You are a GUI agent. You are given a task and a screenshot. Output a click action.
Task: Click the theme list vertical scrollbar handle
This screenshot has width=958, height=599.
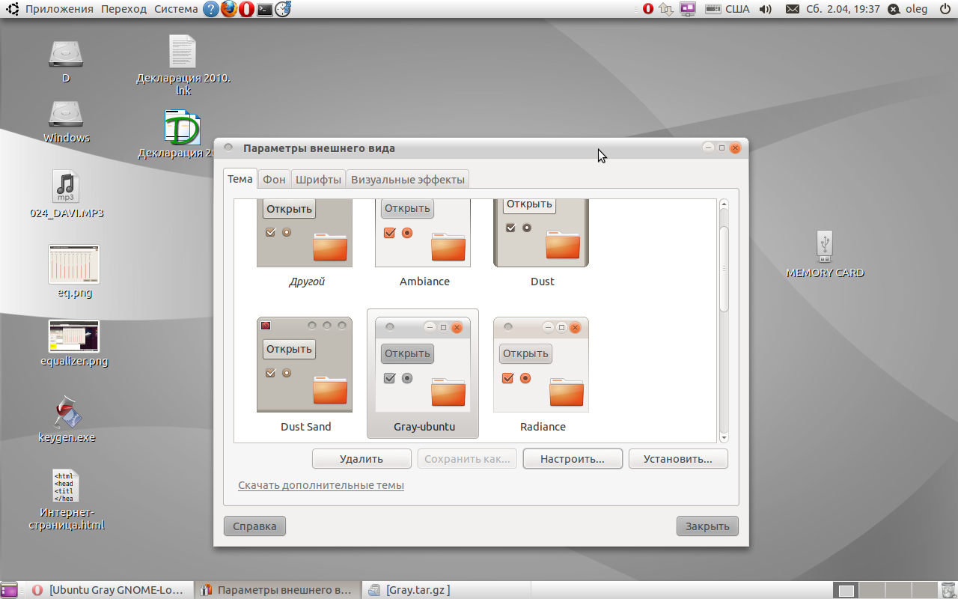pos(724,268)
